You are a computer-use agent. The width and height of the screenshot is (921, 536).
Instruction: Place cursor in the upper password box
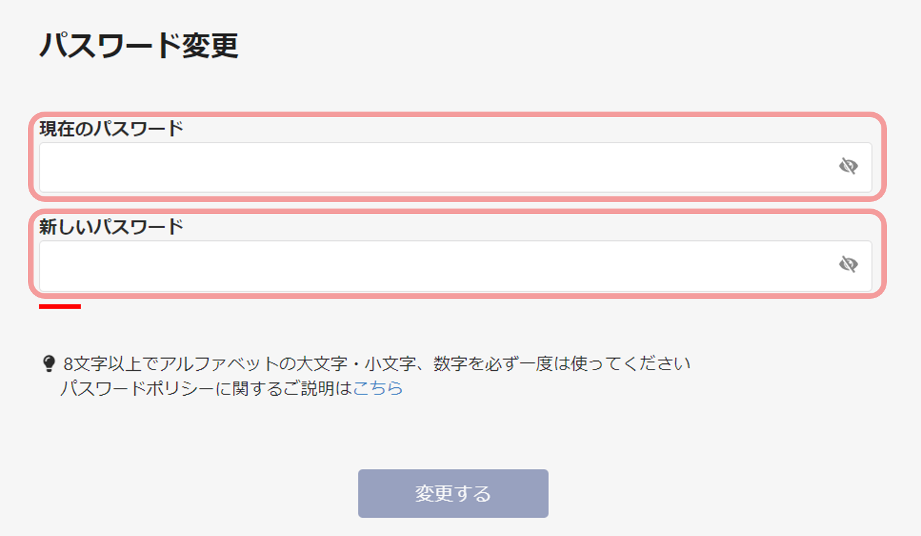[x=456, y=168]
